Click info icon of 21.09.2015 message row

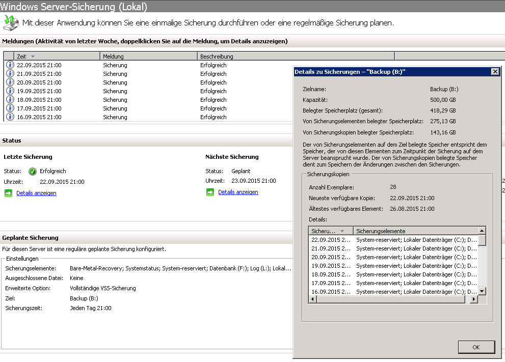point(10,73)
